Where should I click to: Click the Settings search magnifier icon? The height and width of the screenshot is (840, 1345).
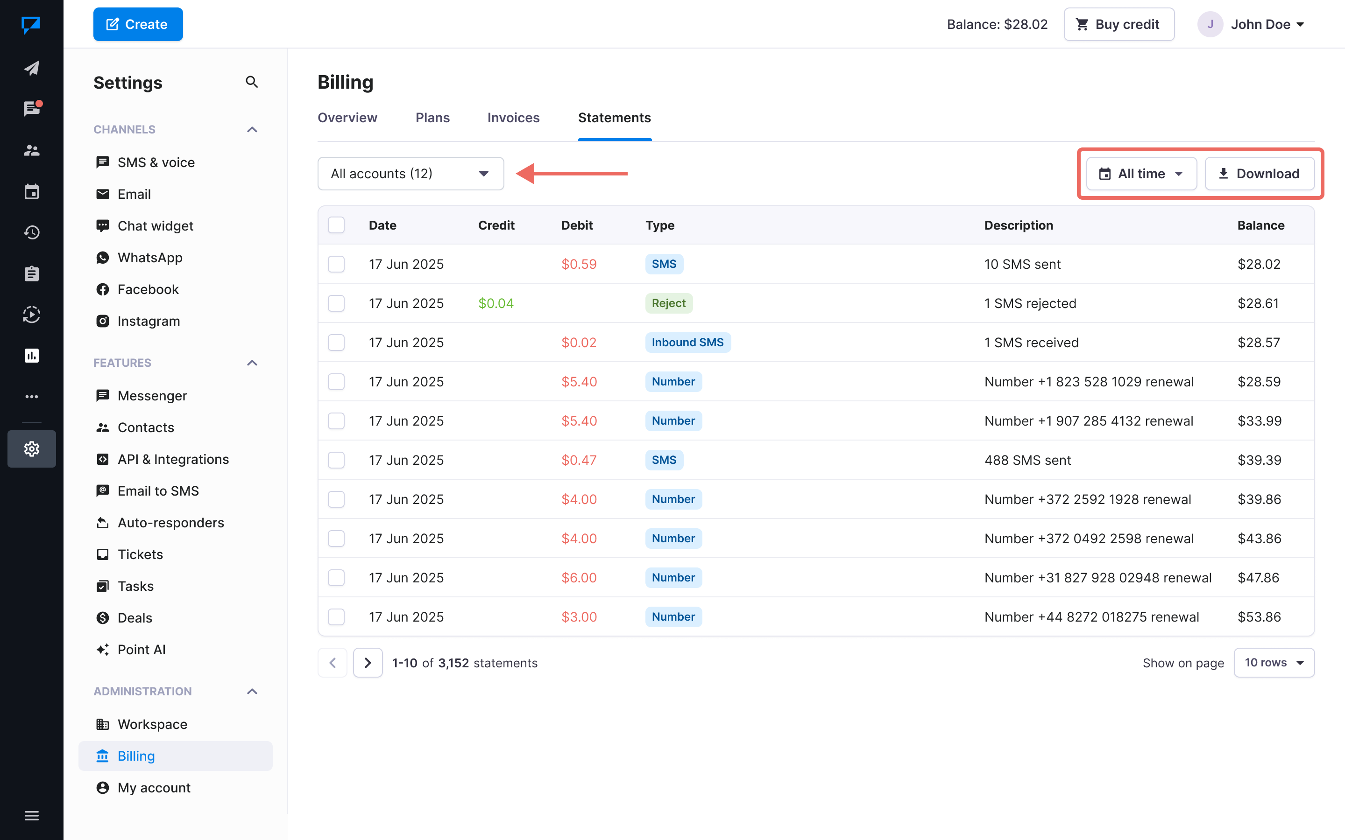(x=252, y=82)
